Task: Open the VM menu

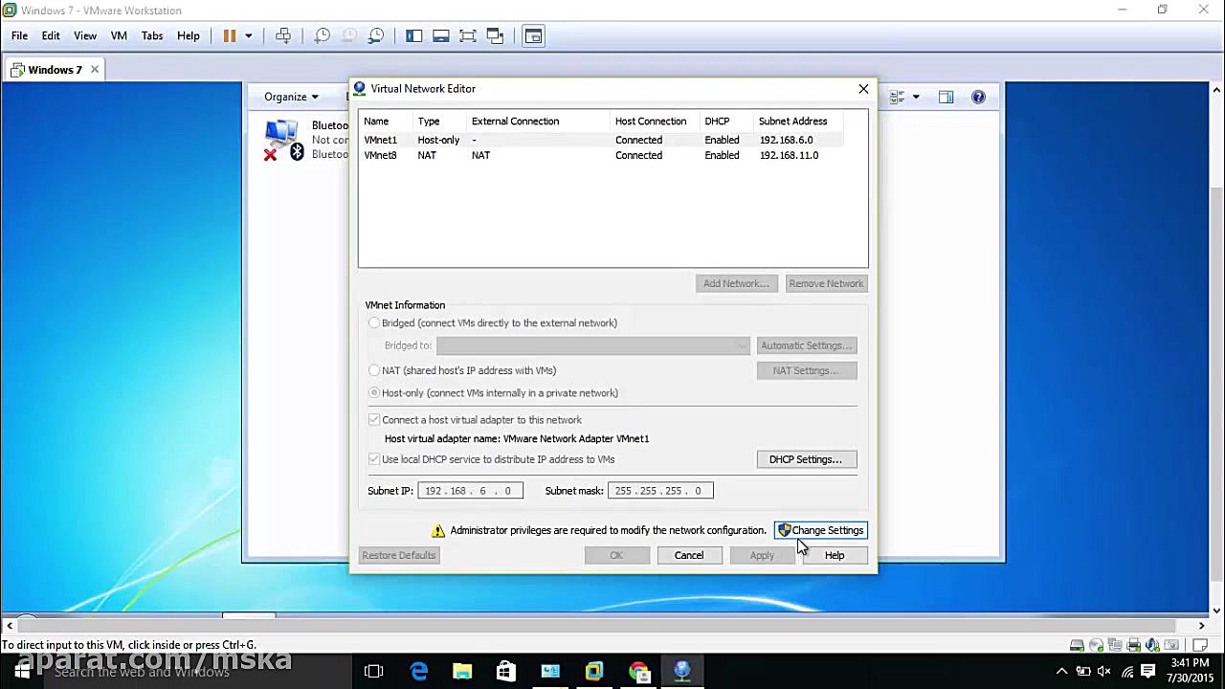Action: click(x=119, y=35)
